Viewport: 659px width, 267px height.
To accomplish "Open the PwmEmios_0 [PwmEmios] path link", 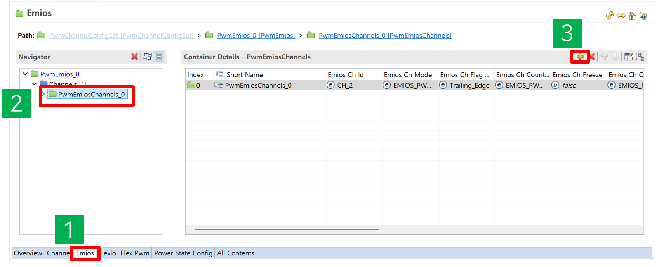I will click(x=256, y=36).
